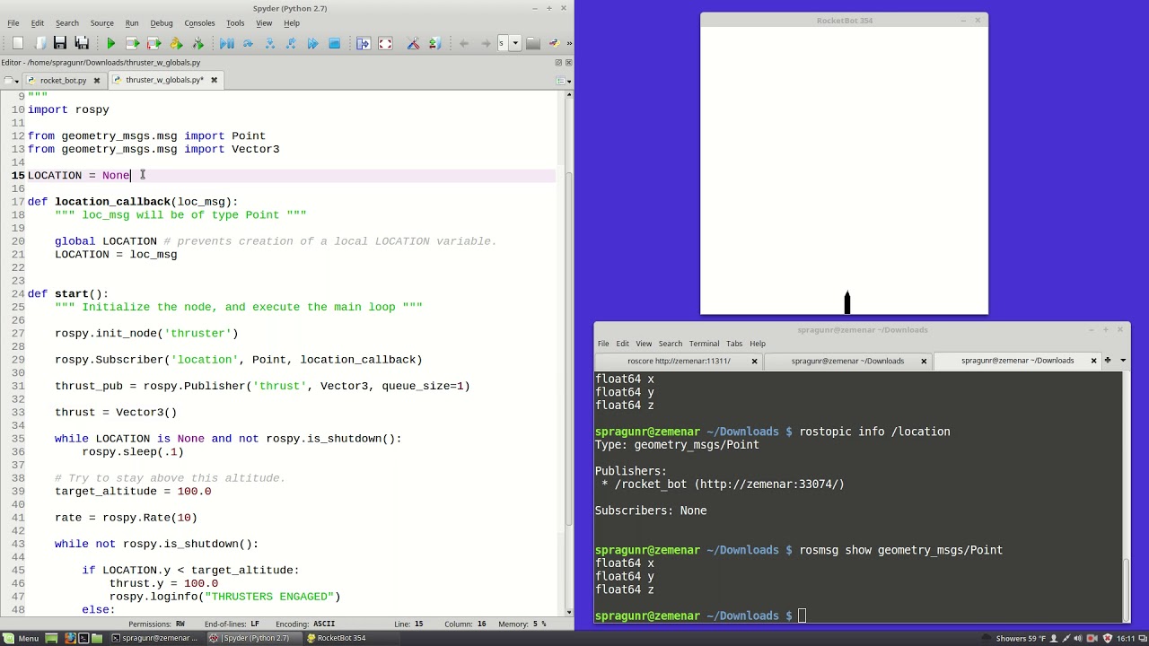Switch to spragunr@zemenar terminal taskbar item

click(x=154, y=638)
